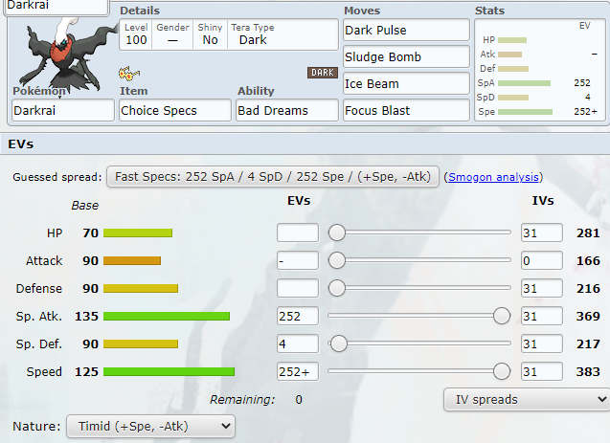Open the Stats EV summary panel

[x=541, y=70]
